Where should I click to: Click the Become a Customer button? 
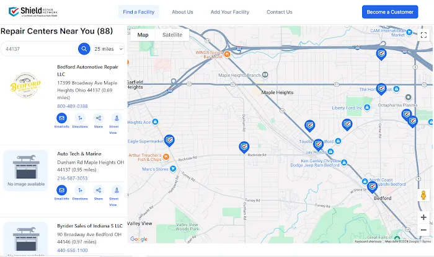point(390,12)
